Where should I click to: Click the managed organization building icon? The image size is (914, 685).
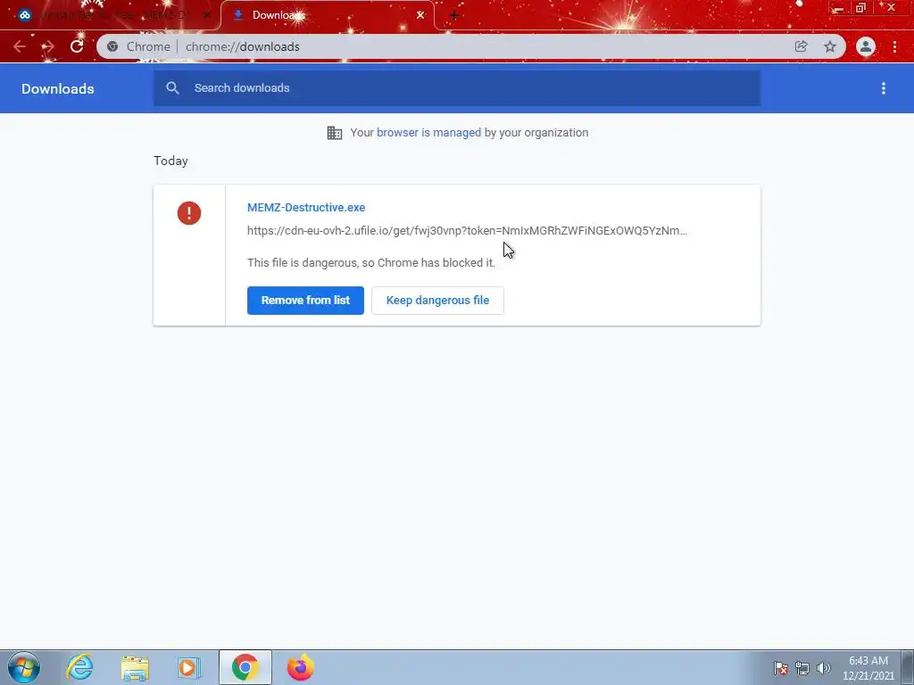tap(335, 133)
